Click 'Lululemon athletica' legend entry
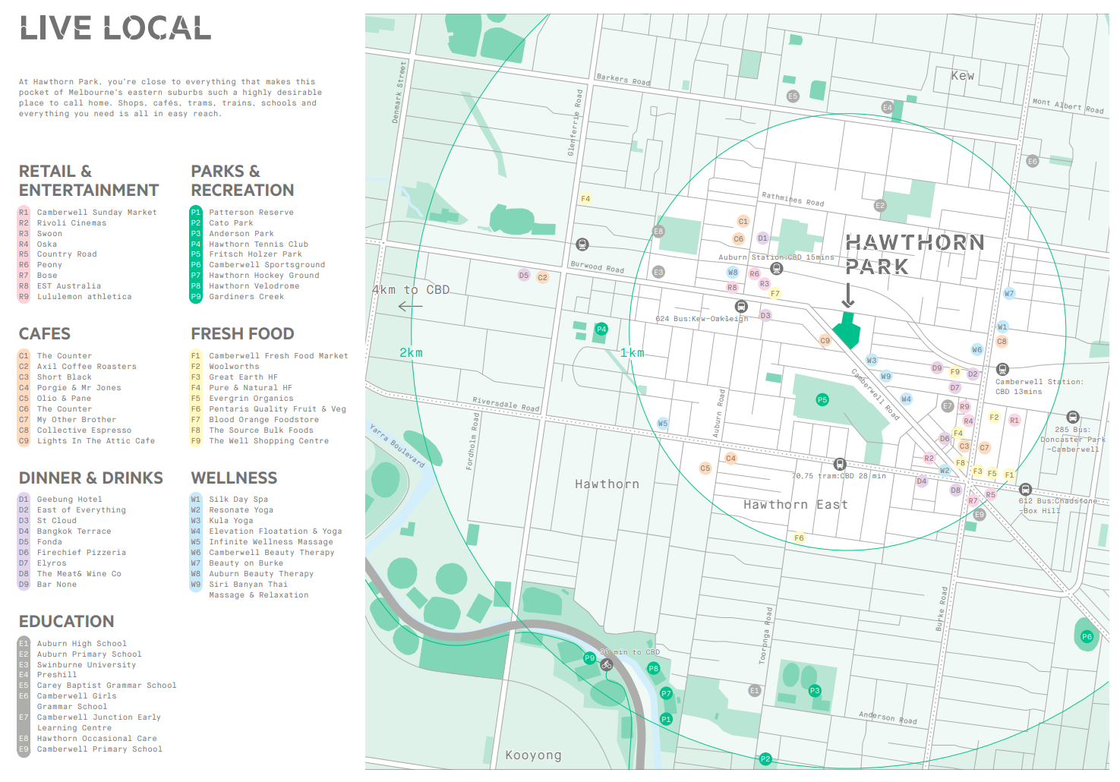 point(84,297)
